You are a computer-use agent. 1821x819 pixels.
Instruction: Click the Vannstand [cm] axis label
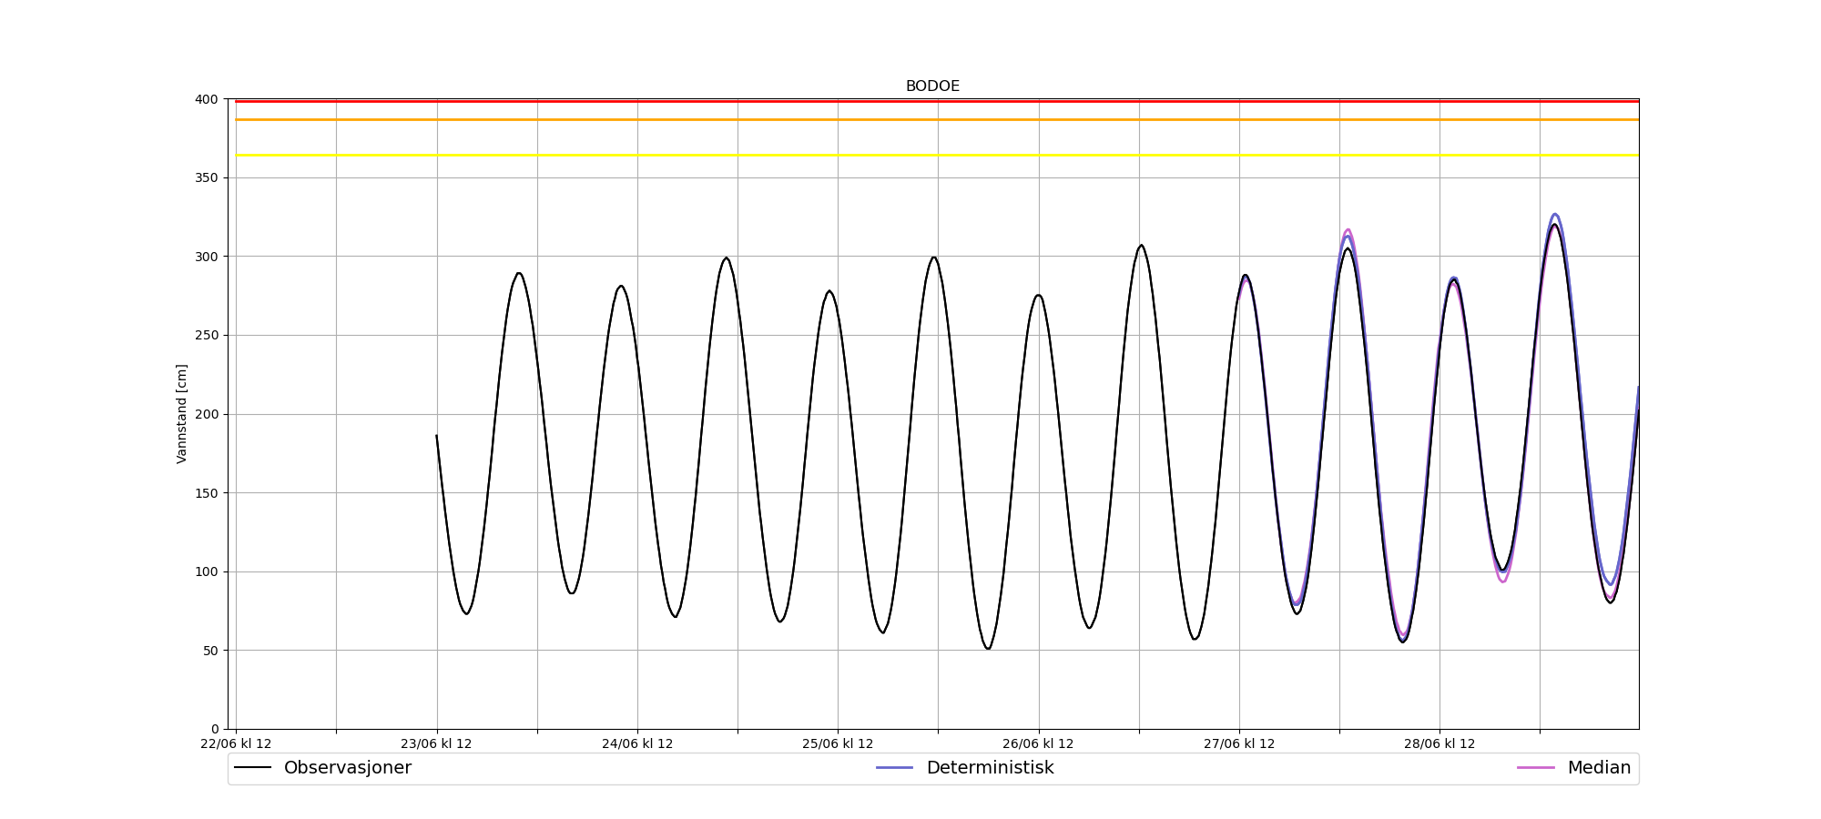(182, 414)
